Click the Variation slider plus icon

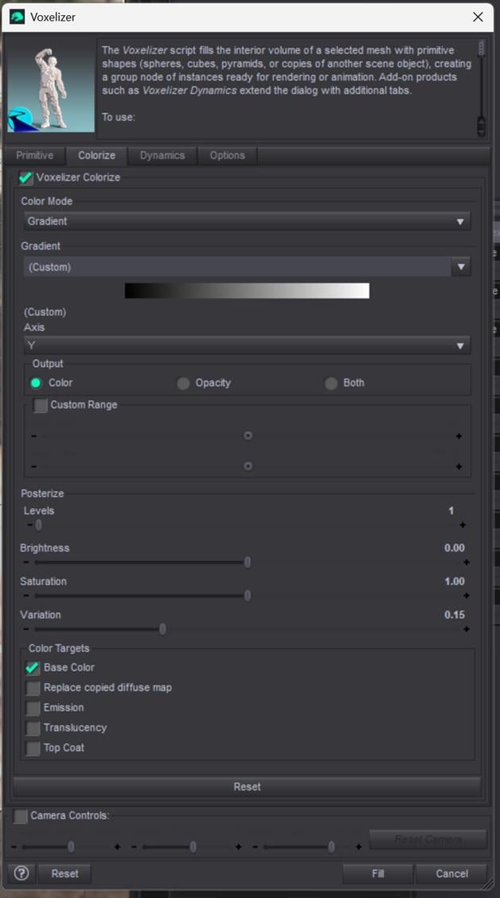[467, 629]
